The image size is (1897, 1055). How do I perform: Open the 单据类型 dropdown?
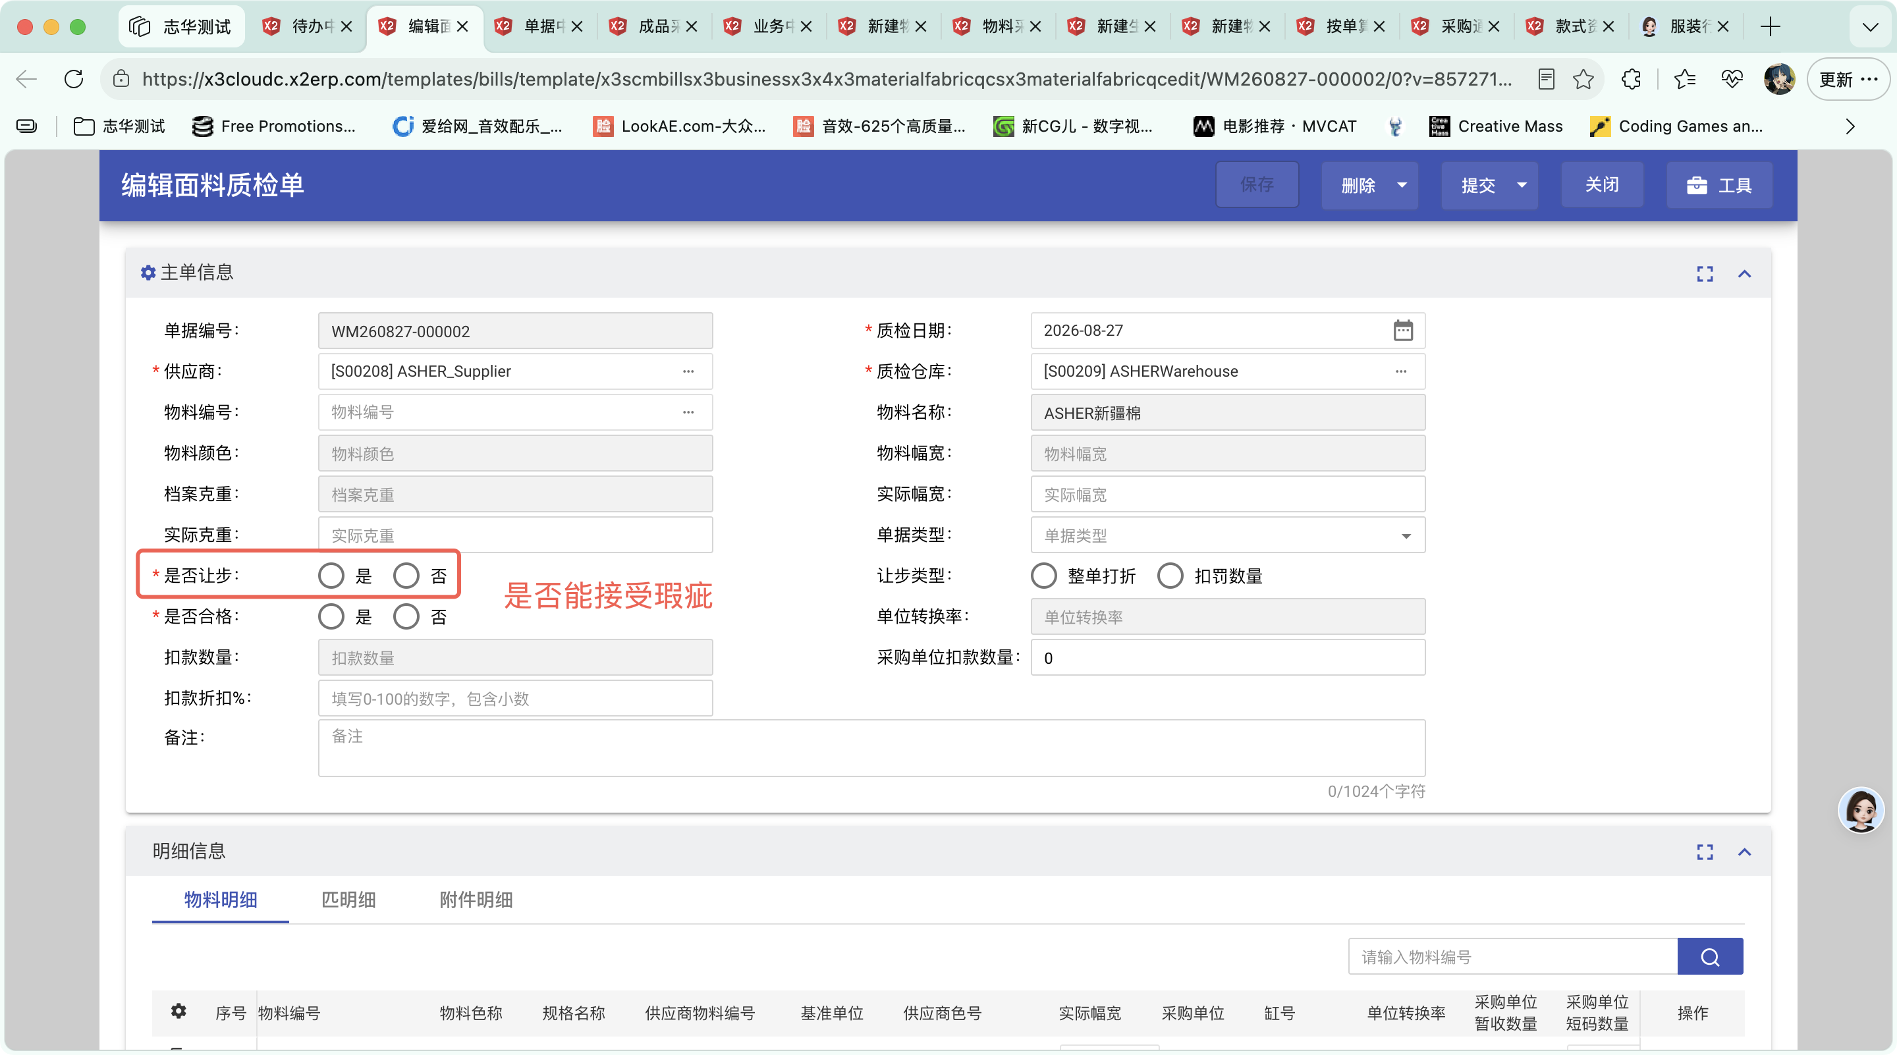click(1228, 535)
